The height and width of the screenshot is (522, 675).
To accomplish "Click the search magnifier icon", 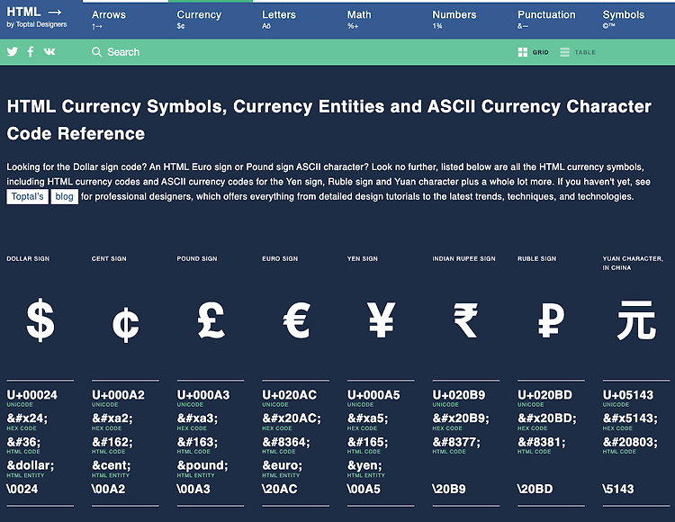I will pyautogui.click(x=97, y=52).
